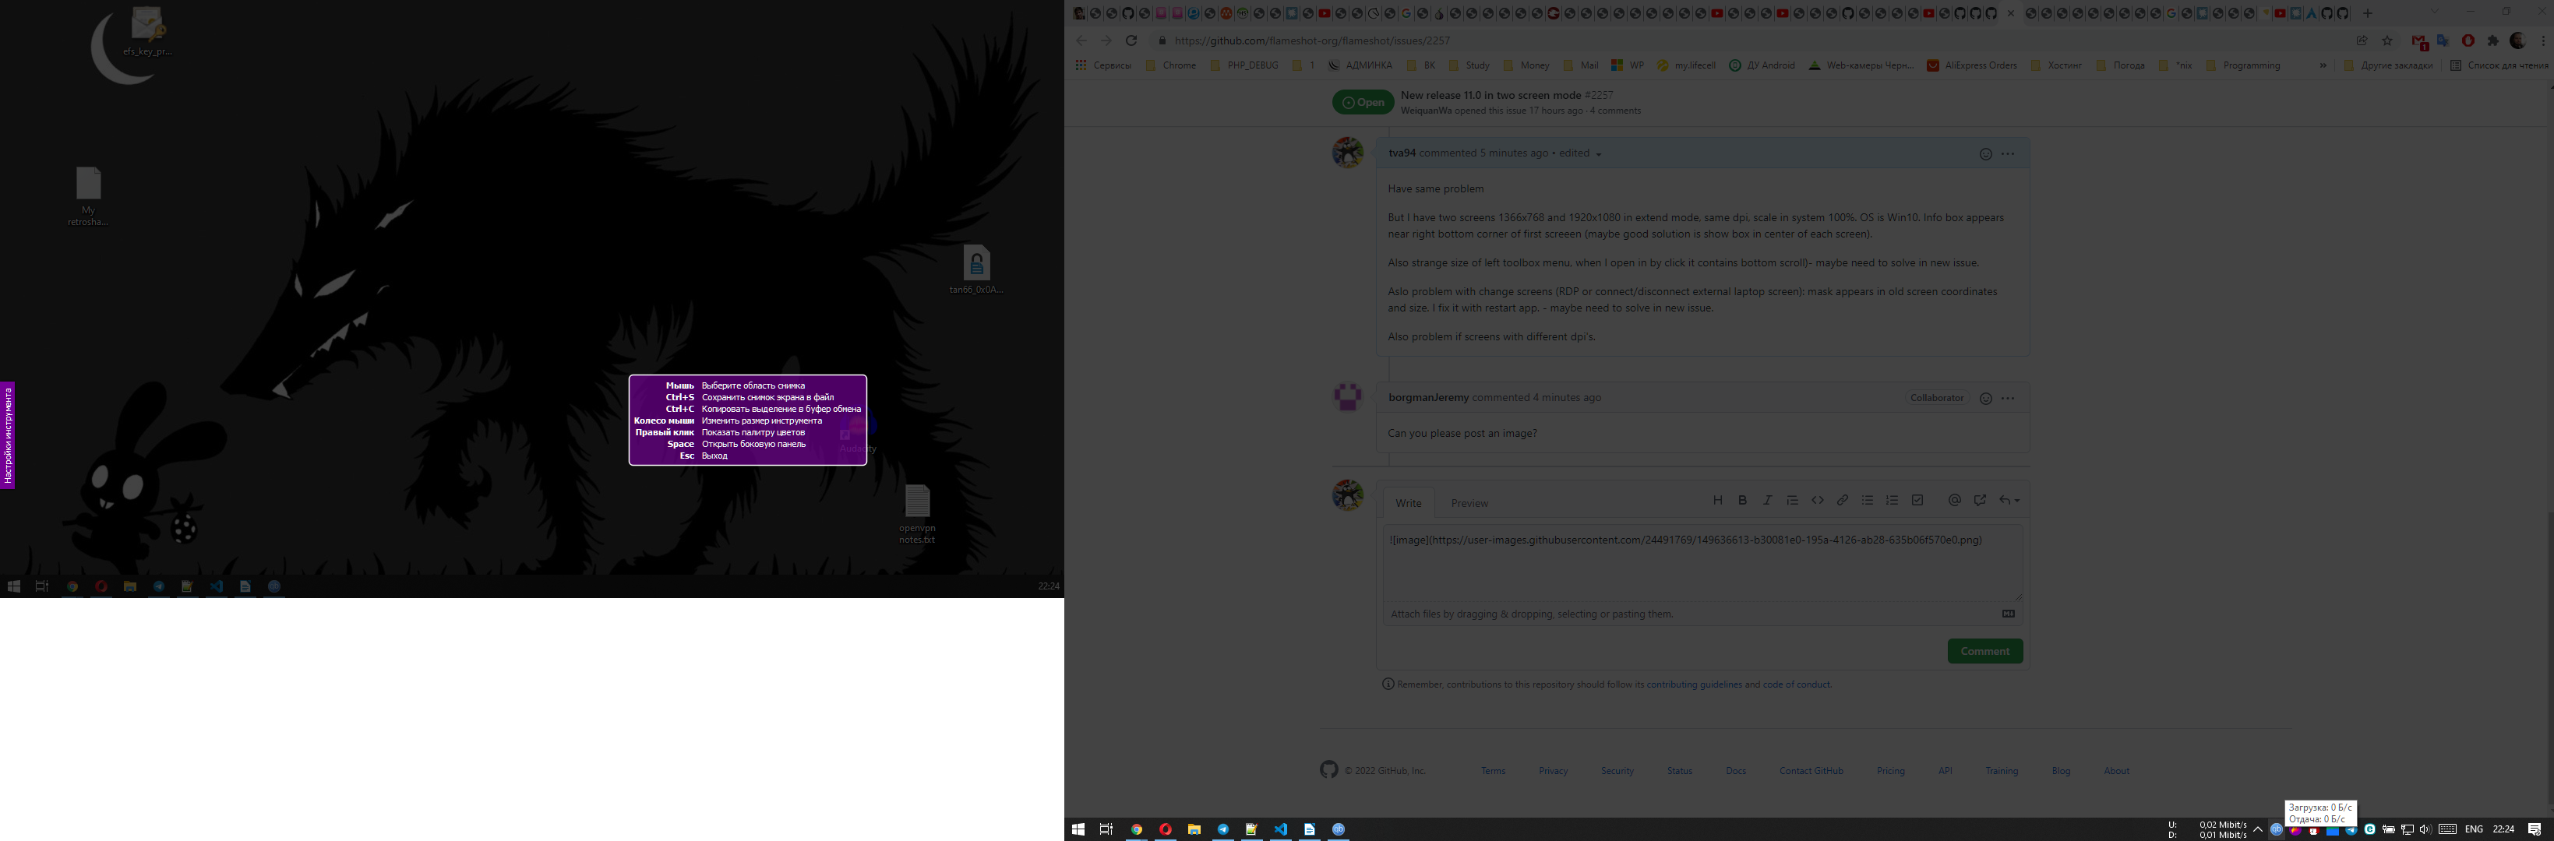The image size is (2554, 841).
Task: Insert a numbered list
Action: [x=1892, y=500]
